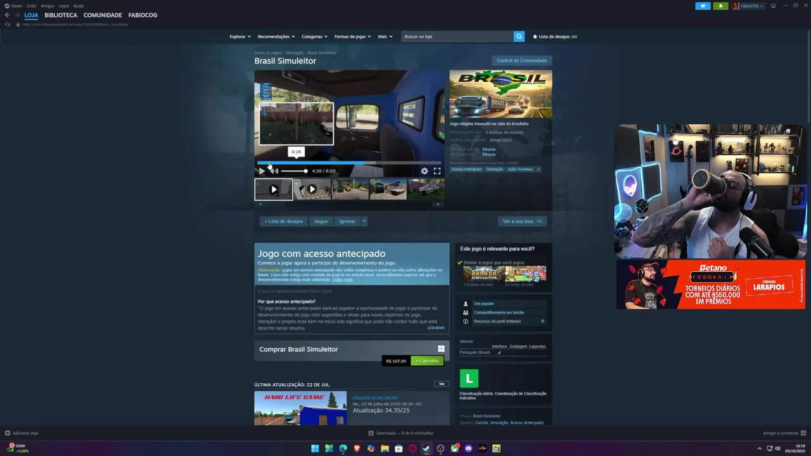Viewport: 811px width, 456px height.
Task: Click Ver a sua lista button
Action: (522, 222)
